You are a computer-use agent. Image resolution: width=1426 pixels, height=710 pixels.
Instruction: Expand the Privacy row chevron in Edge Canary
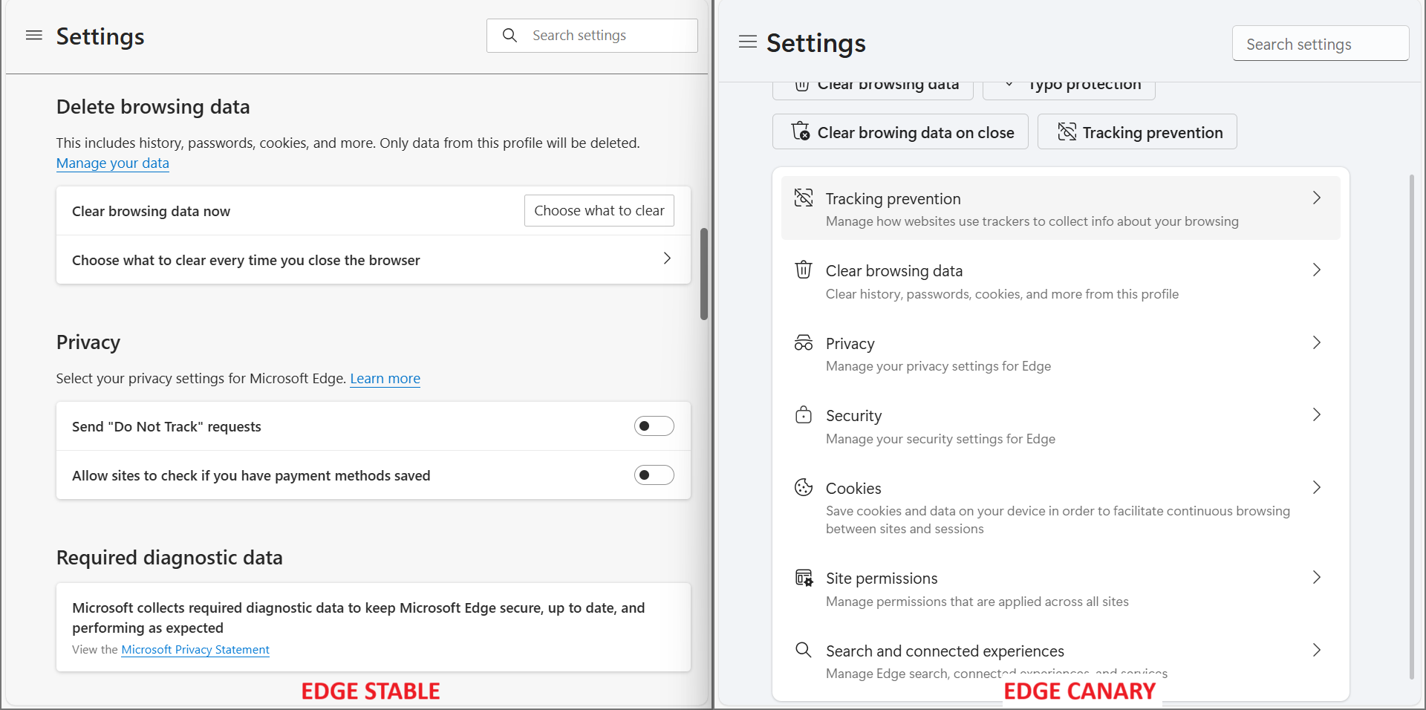click(1316, 342)
